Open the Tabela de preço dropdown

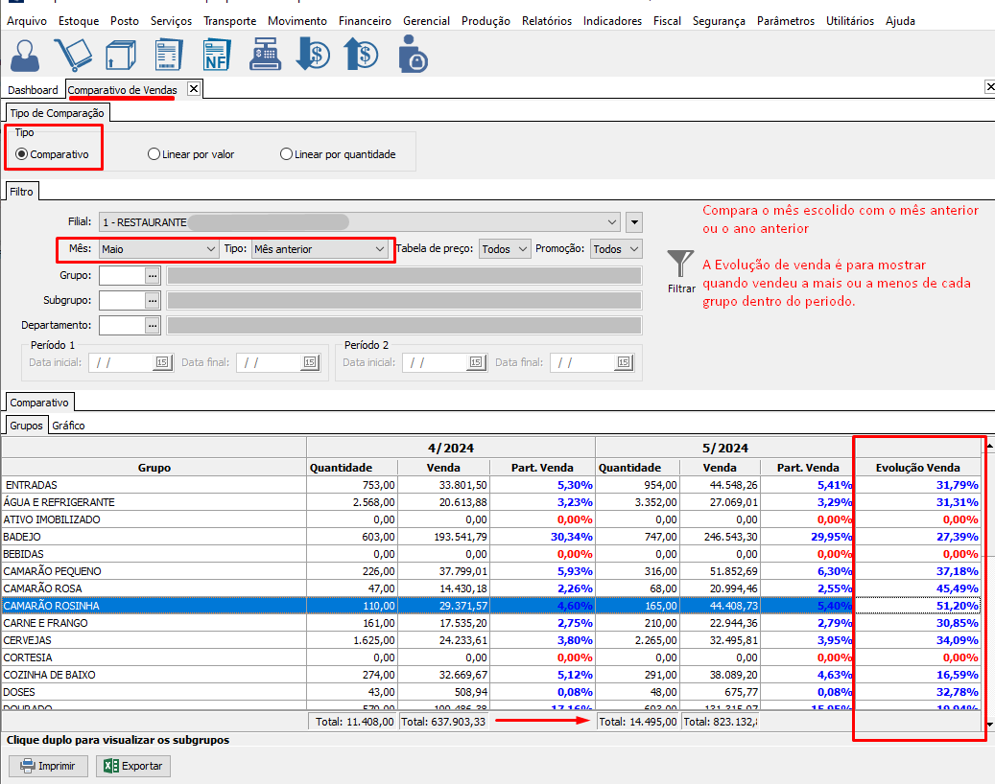tap(505, 249)
